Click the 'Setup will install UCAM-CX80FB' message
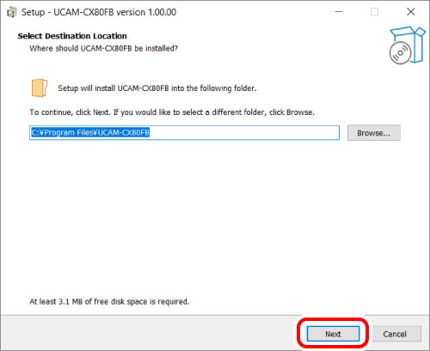This screenshot has width=430, height=351. tap(157, 88)
